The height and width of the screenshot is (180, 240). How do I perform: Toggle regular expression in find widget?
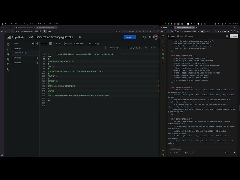tap(133, 48)
